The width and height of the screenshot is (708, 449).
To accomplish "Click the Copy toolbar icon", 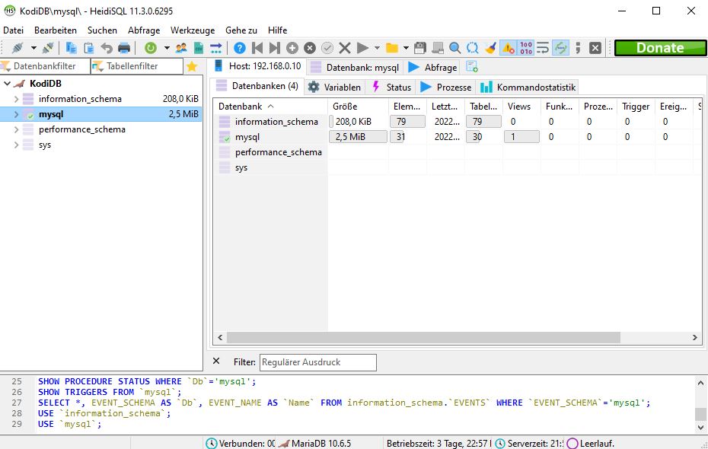I will 71,48.
